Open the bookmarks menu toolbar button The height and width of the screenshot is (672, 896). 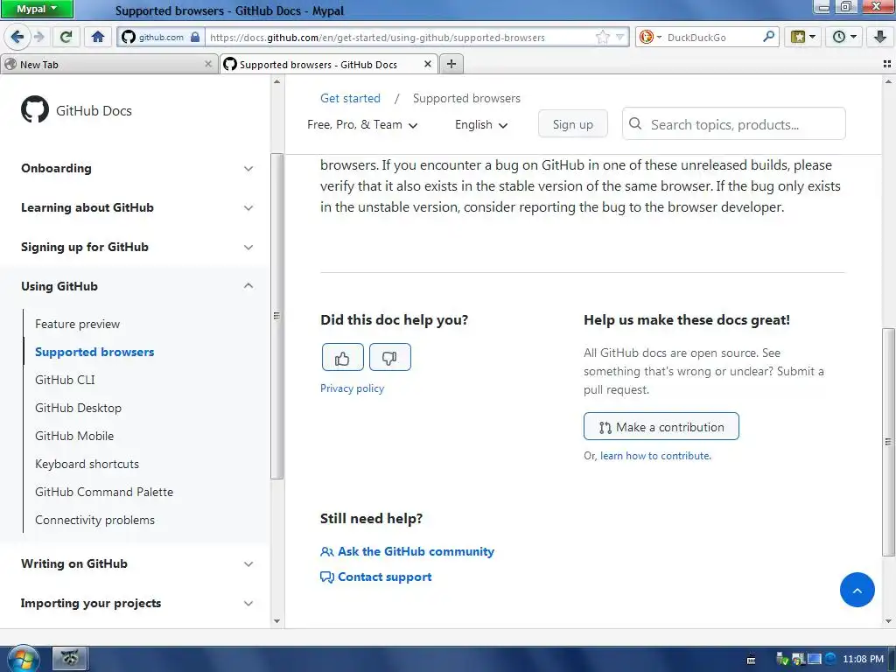[x=802, y=37]
